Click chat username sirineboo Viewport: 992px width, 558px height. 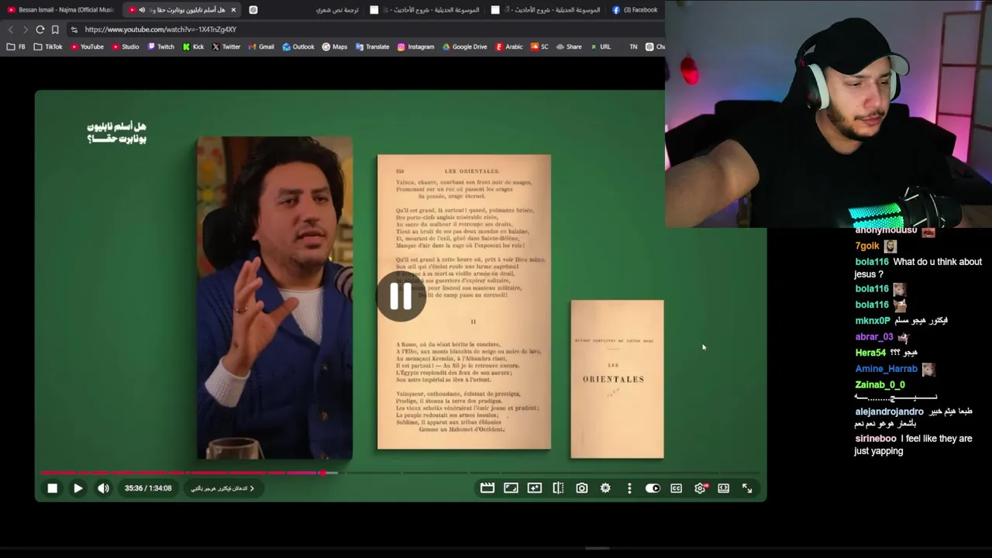click(x=876, y=439)
